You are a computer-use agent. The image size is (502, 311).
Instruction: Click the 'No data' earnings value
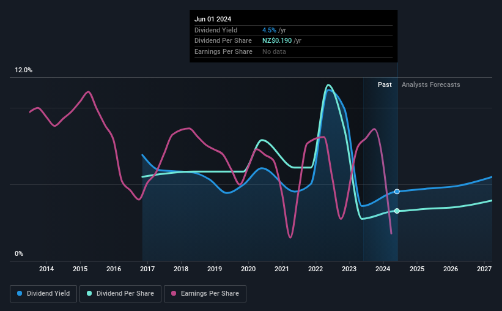tap(274, 51)
